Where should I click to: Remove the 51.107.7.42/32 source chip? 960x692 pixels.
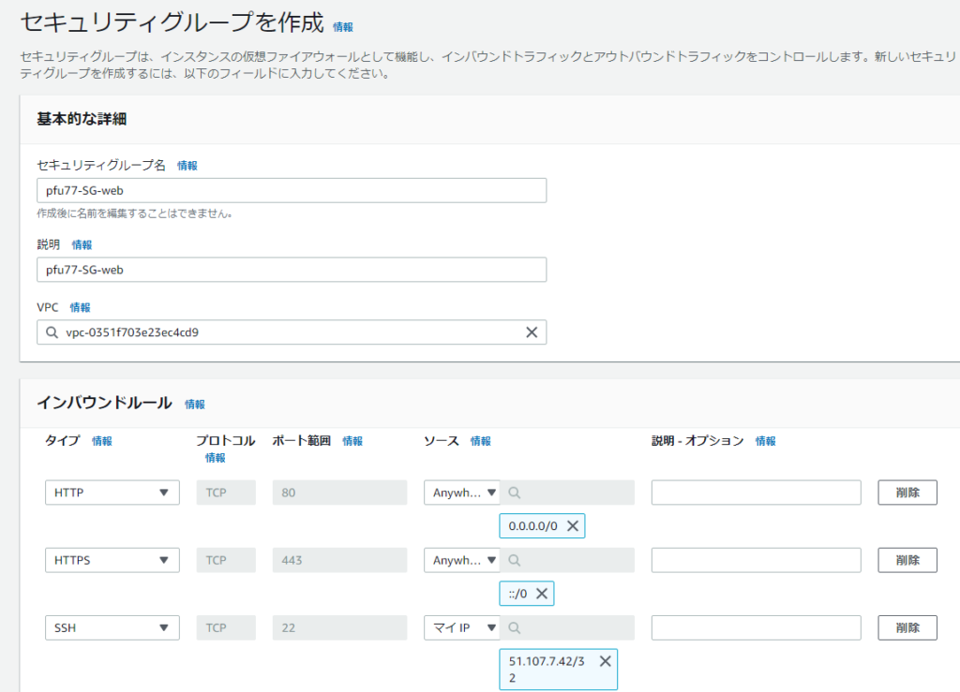pos(605,661)
